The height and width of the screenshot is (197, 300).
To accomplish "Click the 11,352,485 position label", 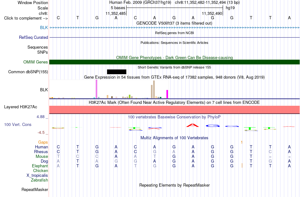I will point(116,13).
